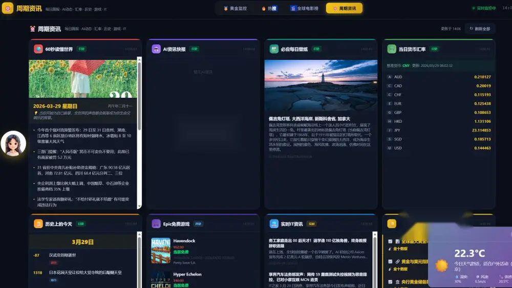Click the CAD rate value 0.20019

pyautogui.click(x=483, y=86)
